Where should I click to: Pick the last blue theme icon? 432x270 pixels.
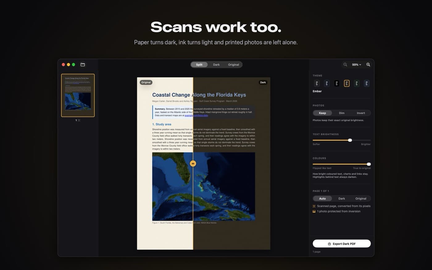(366, 83)
